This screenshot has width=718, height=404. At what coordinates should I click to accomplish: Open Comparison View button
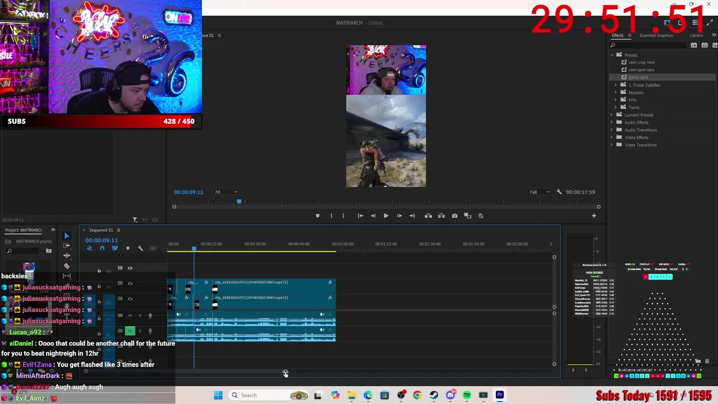tap(468, 215)
